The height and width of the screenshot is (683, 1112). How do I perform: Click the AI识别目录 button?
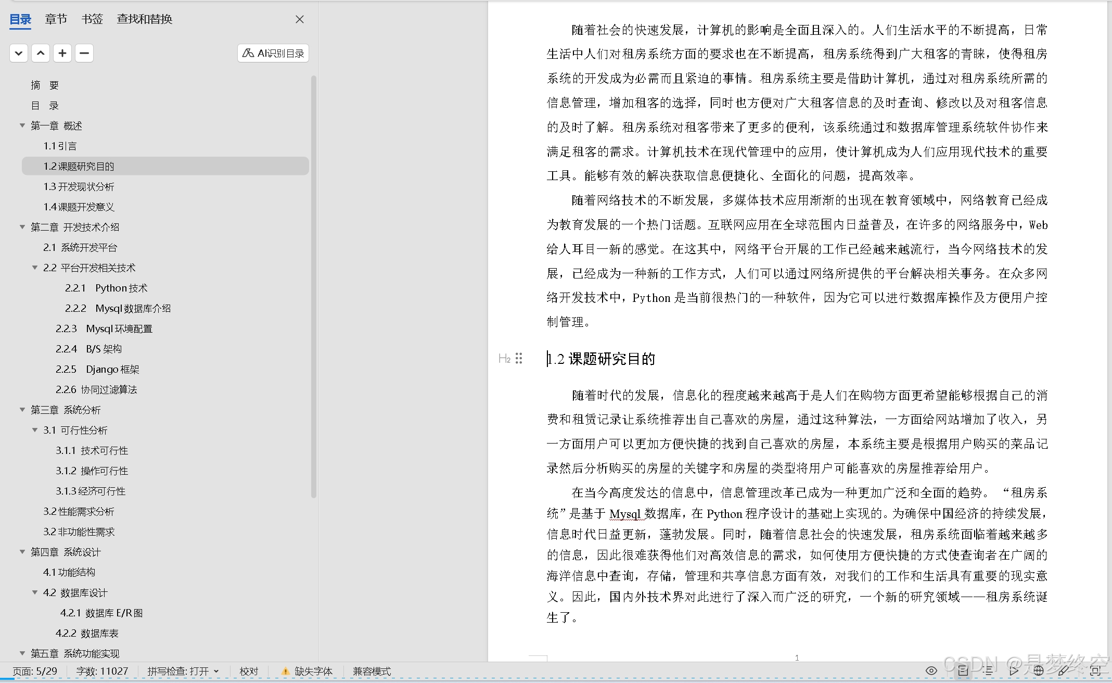pos(273,53)
